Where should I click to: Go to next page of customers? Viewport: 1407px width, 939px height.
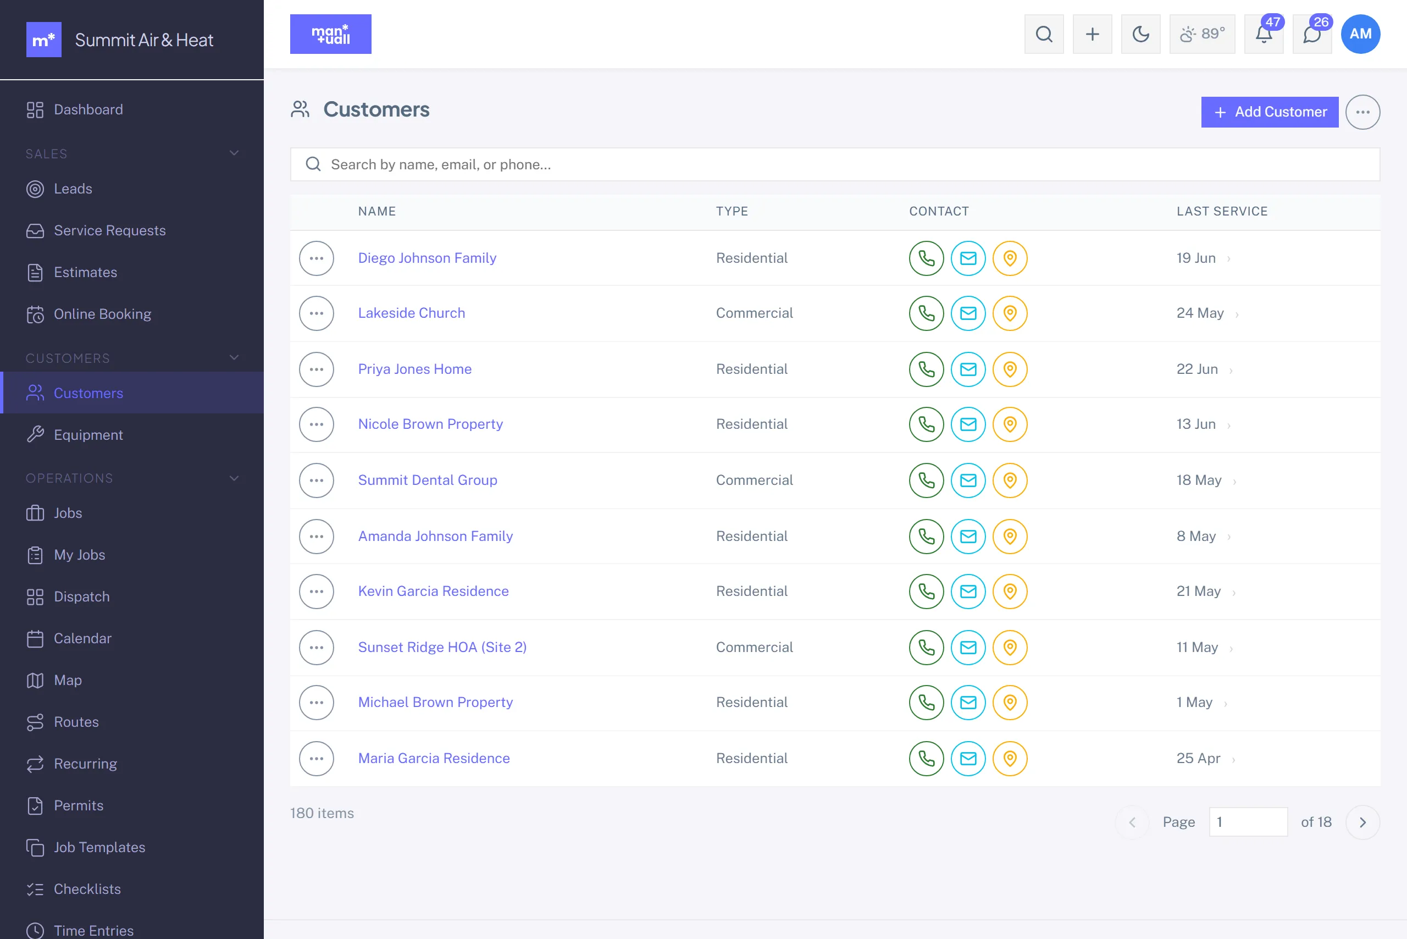pyautogui.click(x=1362, y=822)
